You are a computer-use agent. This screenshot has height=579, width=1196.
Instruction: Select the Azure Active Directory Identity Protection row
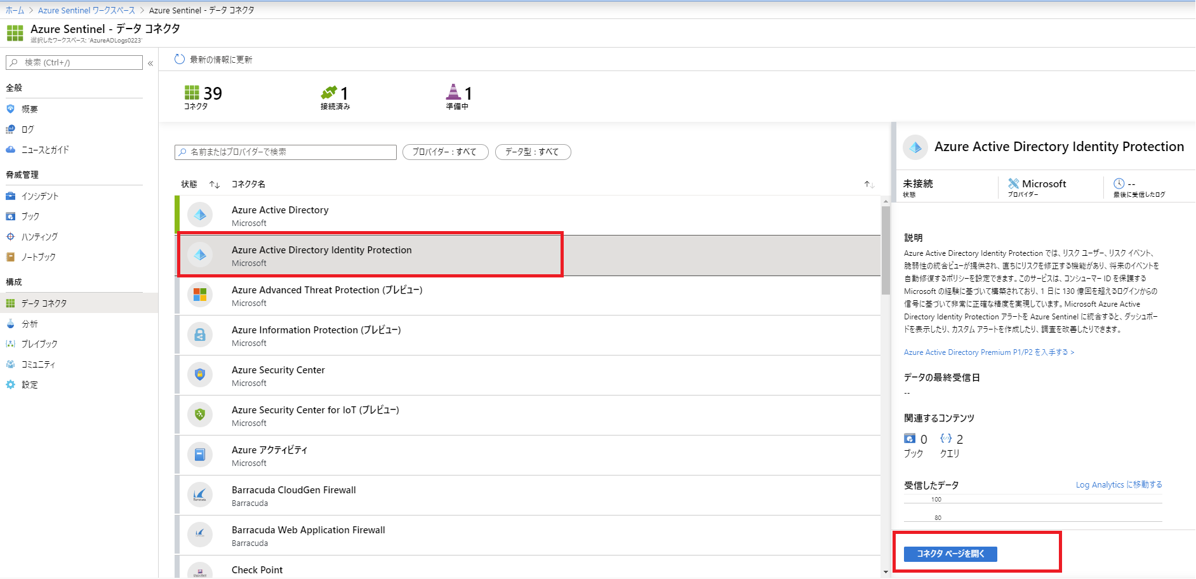pos(528,255)
